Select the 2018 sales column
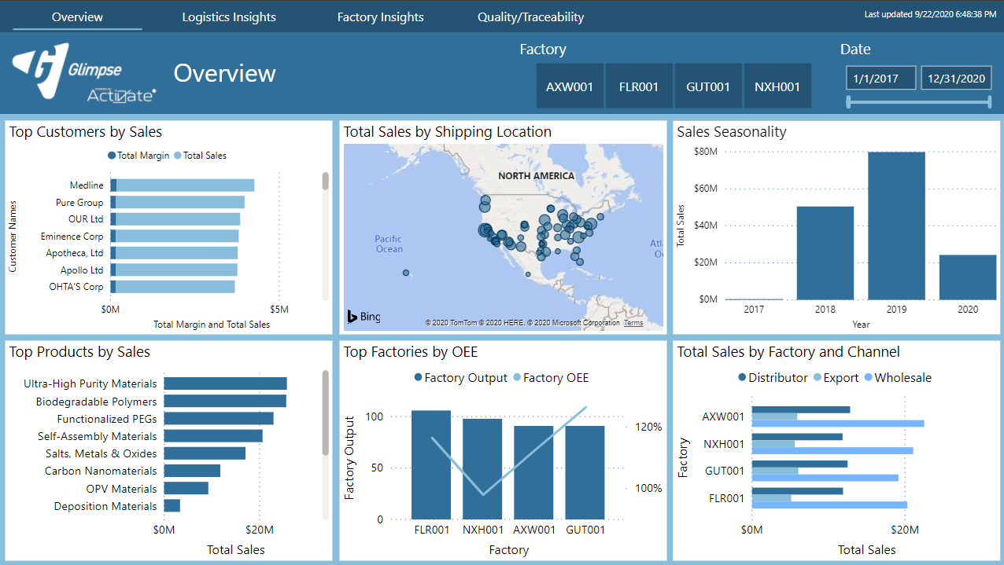 (x=825, y=253)
